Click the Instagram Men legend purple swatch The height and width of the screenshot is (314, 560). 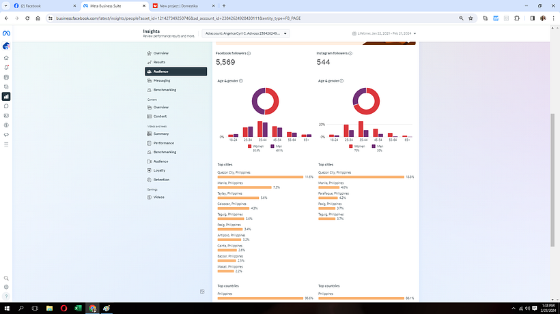point(374,146)
